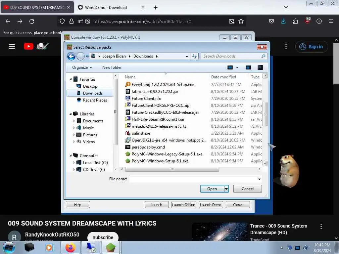
Task: Subscribe to RandyKnockOutRKO50
Action: click(x=103, y=237)
